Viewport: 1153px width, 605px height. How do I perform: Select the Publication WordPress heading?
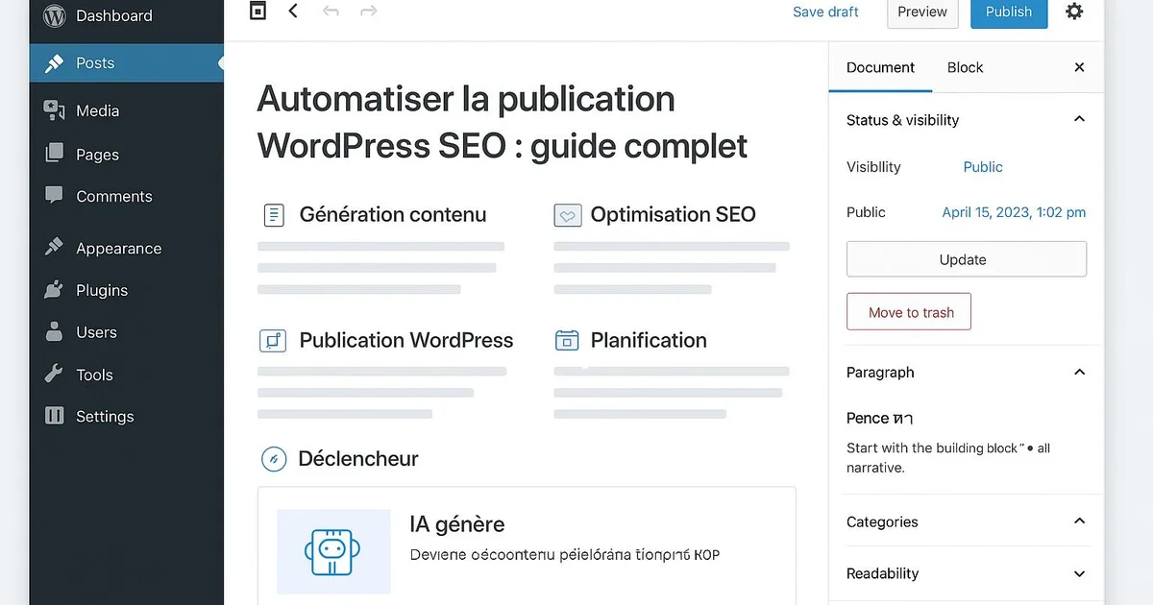(406, 340)
